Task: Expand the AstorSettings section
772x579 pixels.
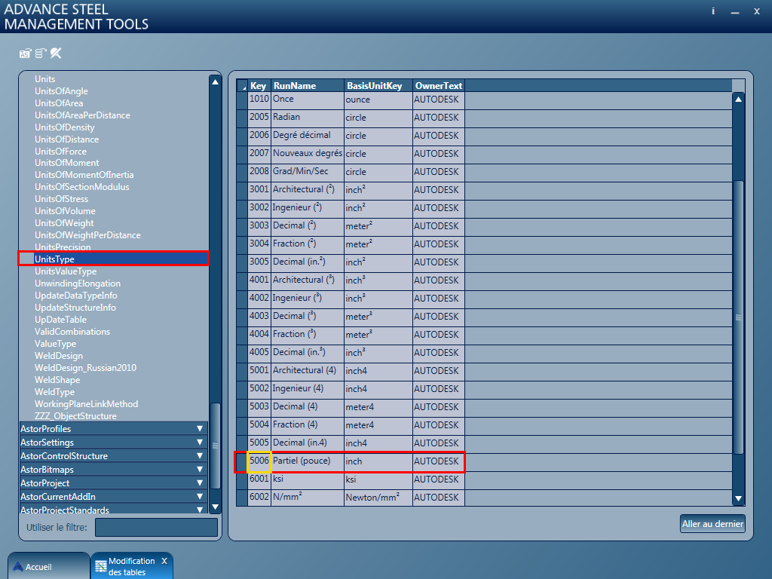Action: (114, 442)
